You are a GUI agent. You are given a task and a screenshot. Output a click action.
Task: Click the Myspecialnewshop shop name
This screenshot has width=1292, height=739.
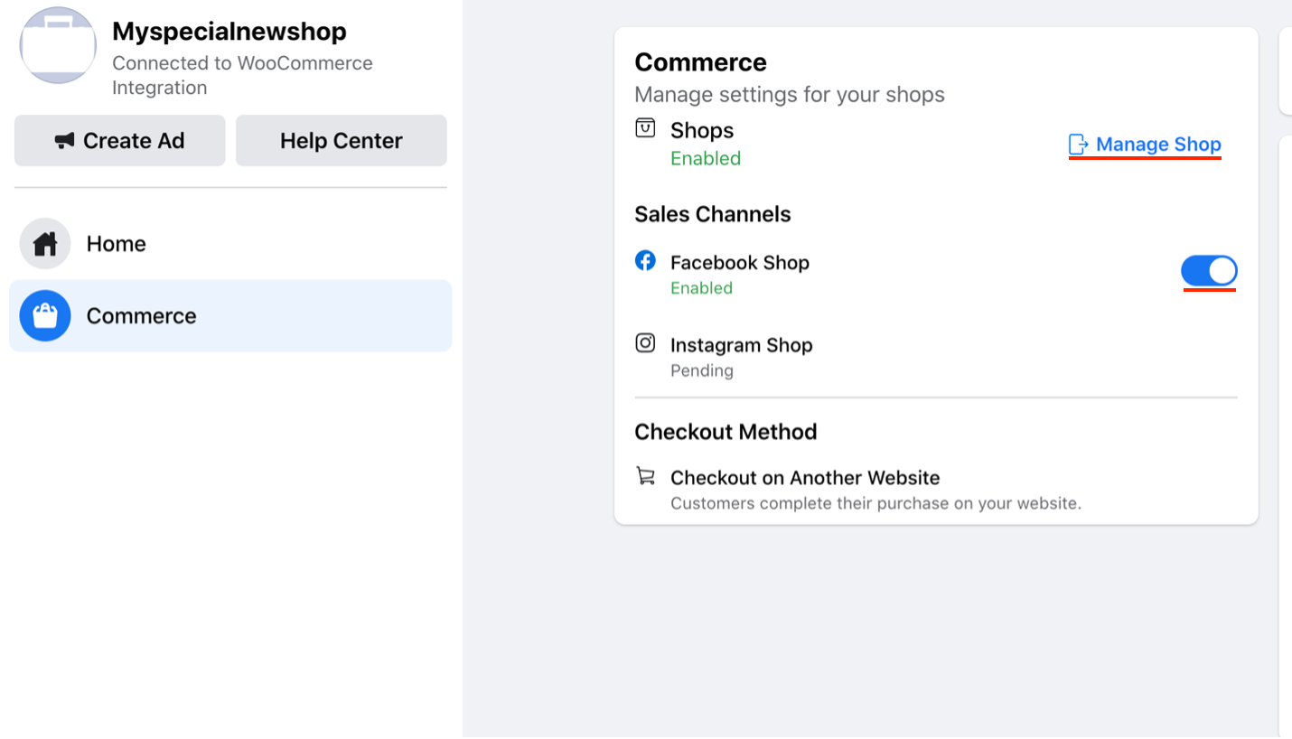[x=229, y=32]
